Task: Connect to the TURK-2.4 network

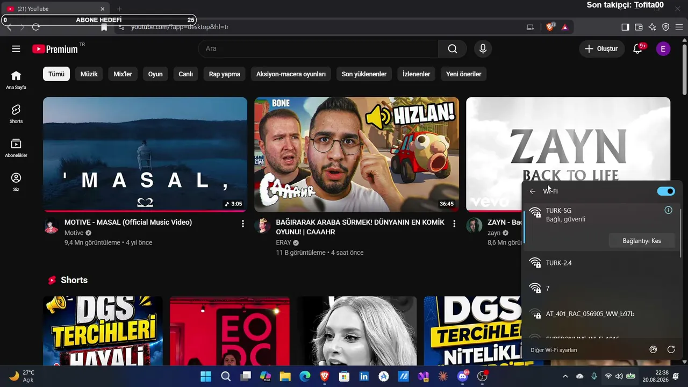Action: pyautogui.click(x=602, y=263)
